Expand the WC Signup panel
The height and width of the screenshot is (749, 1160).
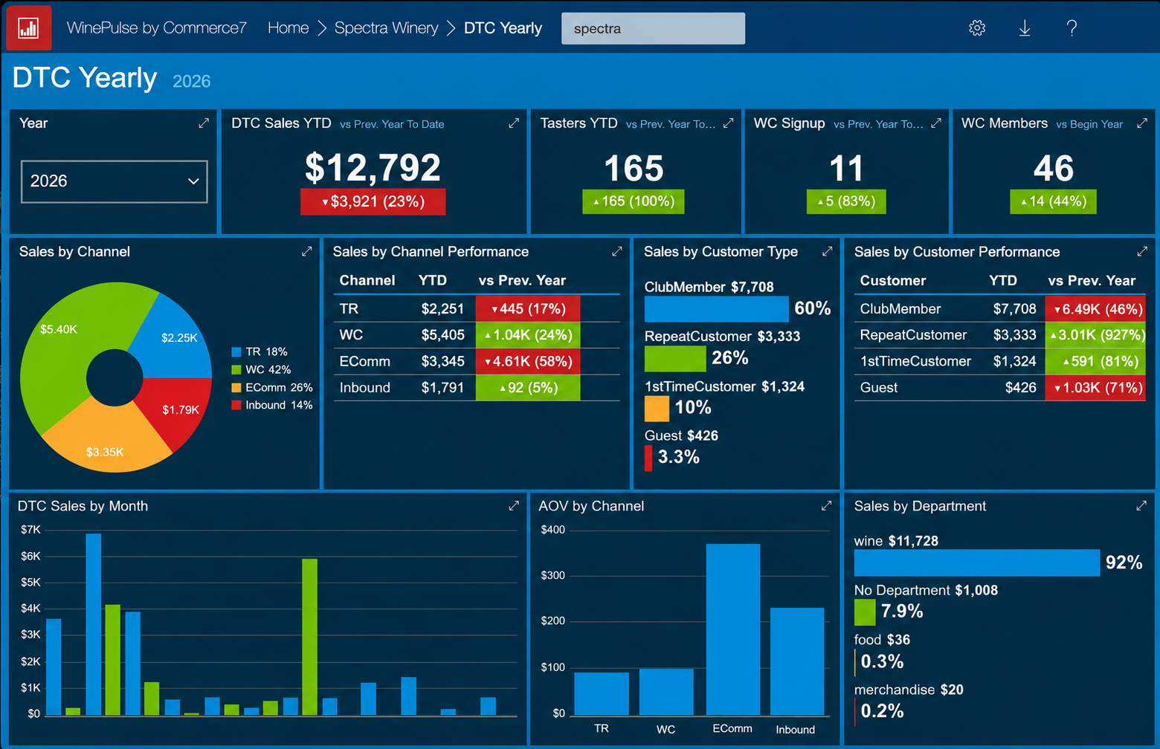point(936,123)
